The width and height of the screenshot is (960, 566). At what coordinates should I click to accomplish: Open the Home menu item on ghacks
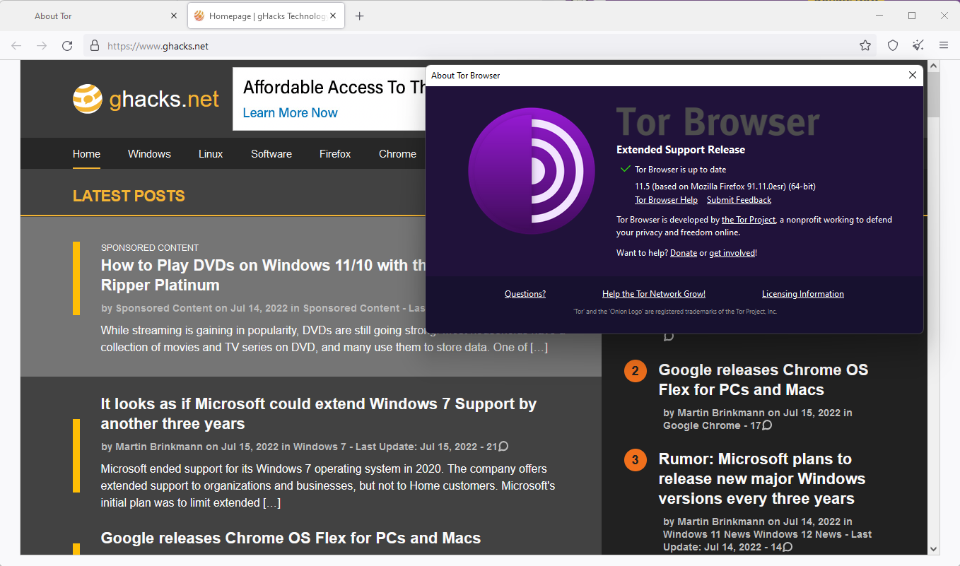86,153
